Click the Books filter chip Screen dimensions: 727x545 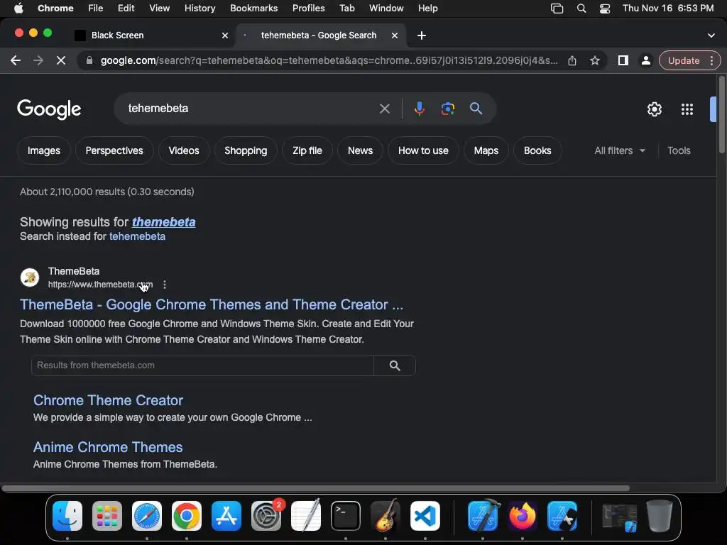pos(537,150)
